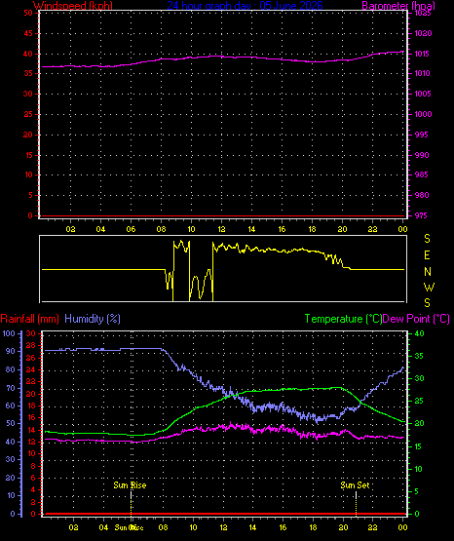Click the 70 value on humidity axis
Viewport: 454px width, 541px height.
tap(10, 388)
